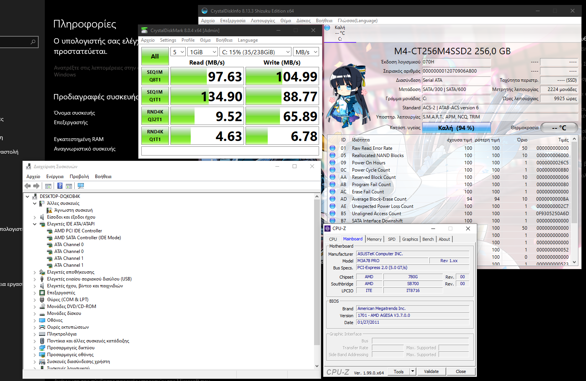Open Help via the blue question mark icon

click(x=60, y=186)
